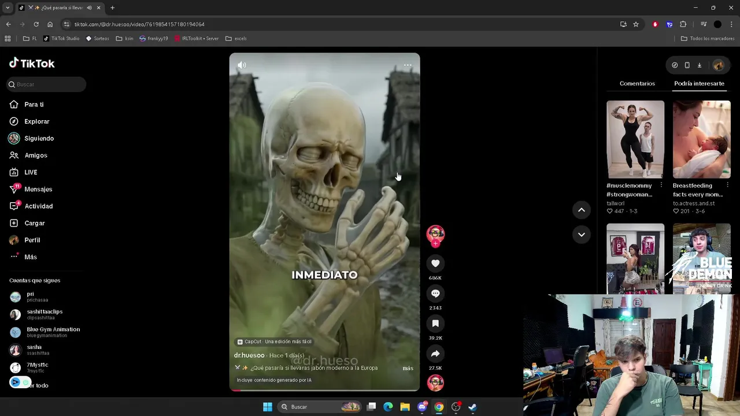Click the video progress bar

pos(324,391)
